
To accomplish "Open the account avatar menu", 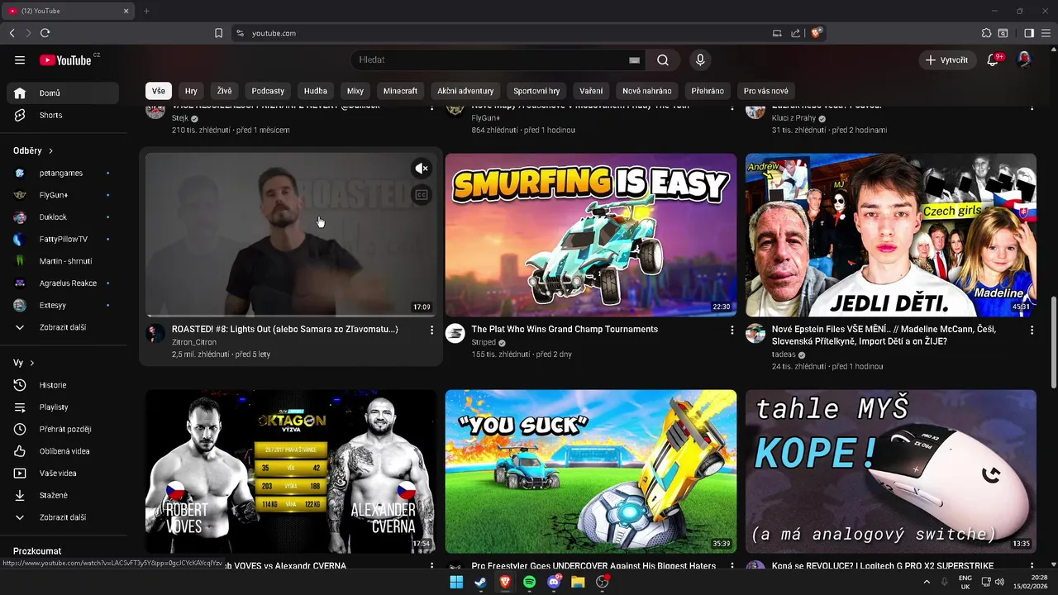I will click(1024, 59).
